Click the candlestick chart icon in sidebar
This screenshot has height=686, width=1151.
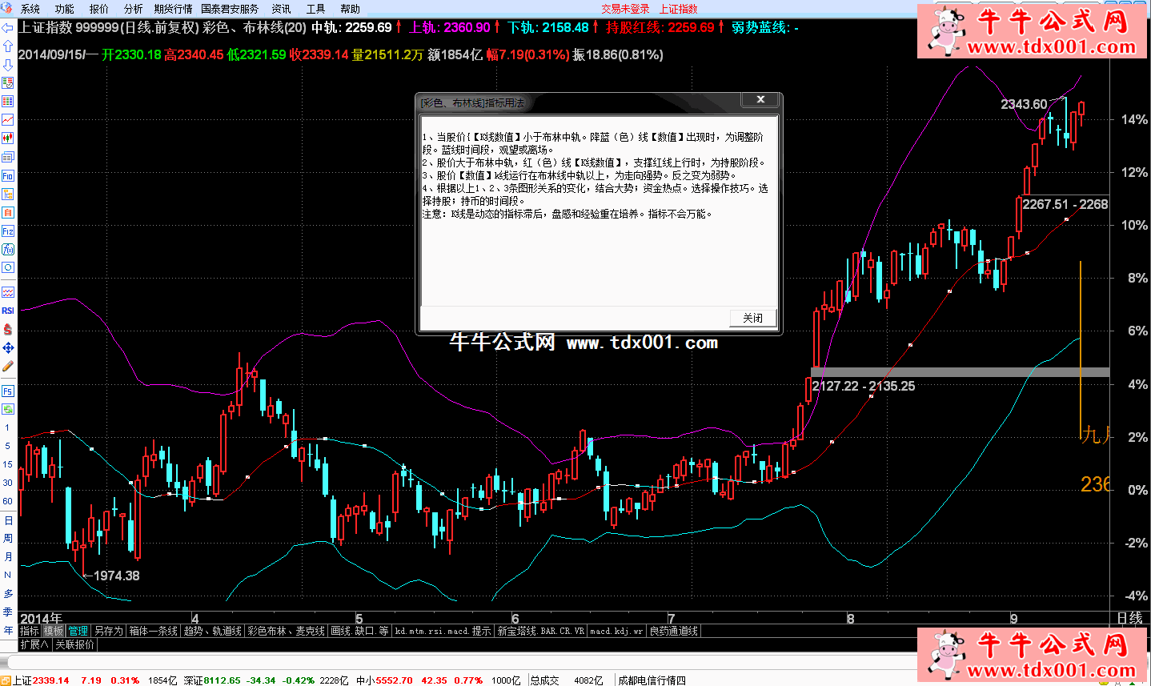[x=7, y=138]
